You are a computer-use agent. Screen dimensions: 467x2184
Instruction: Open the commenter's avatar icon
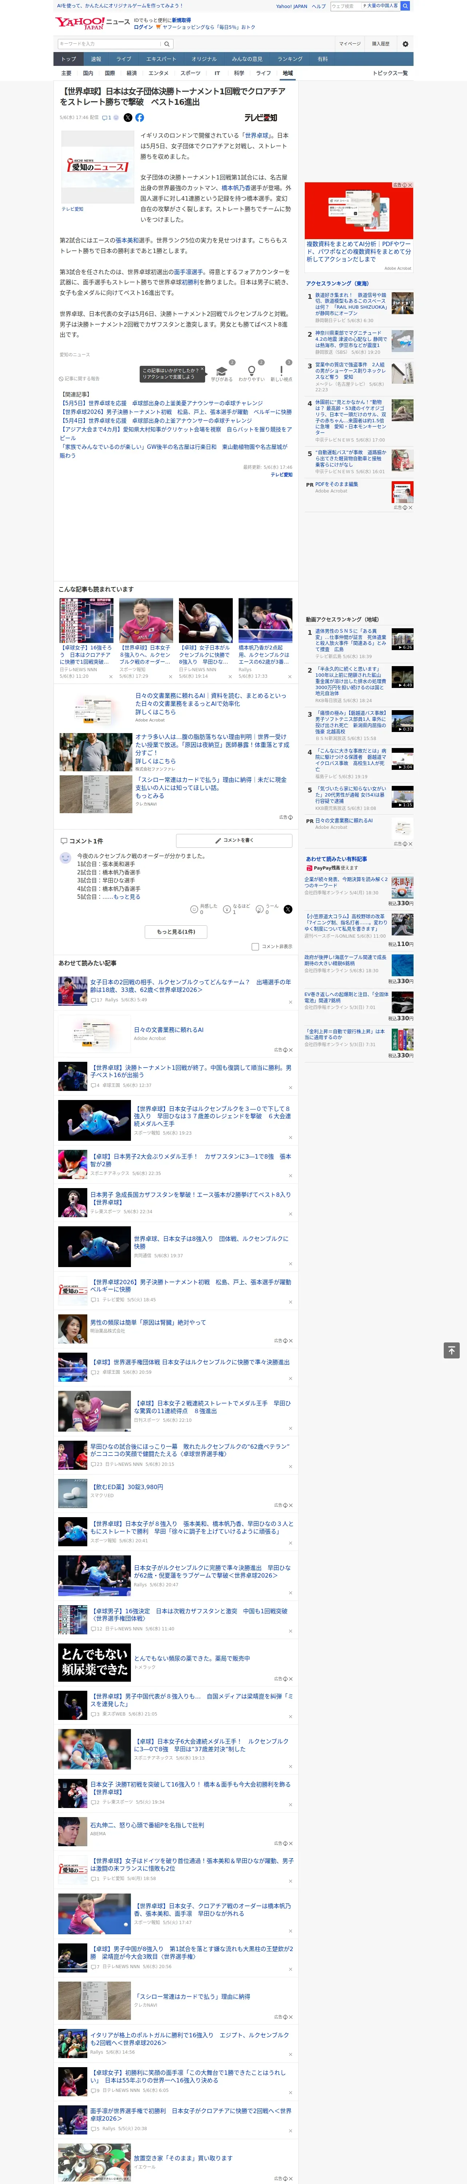point(65,858)
